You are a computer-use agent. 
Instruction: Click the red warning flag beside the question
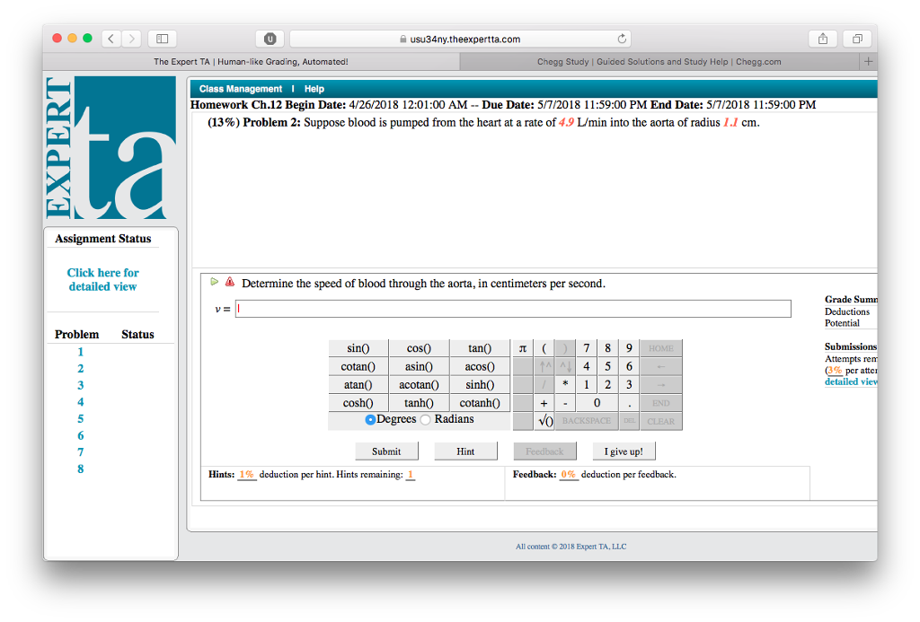coord(230,281)
